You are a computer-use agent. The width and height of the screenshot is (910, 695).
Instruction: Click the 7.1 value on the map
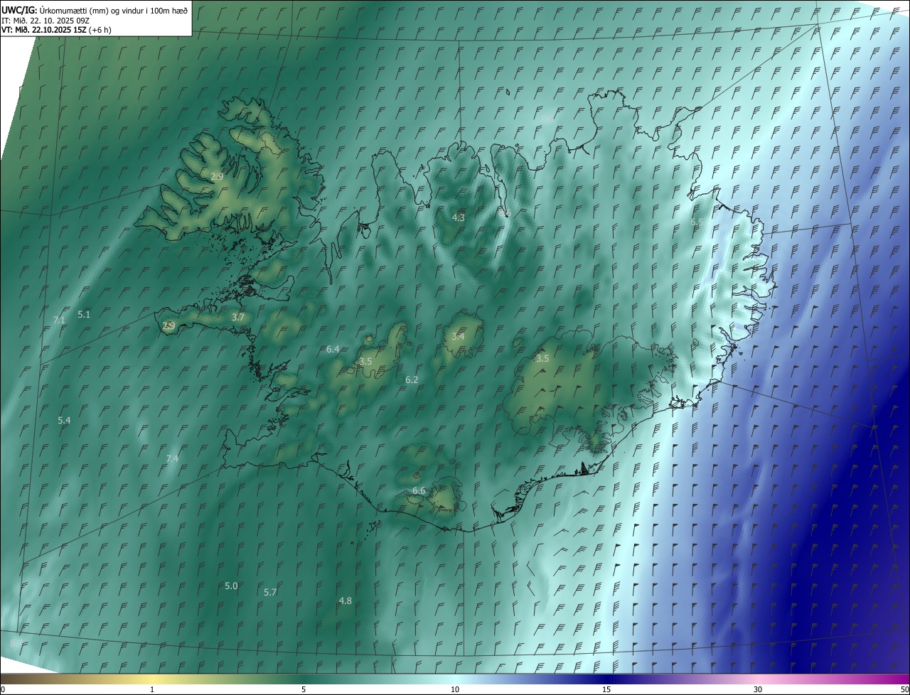(59, 320)
